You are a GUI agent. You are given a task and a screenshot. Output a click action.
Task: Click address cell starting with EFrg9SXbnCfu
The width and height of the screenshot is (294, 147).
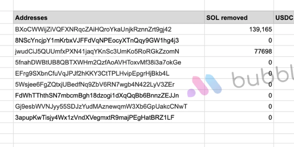coord(109,73)
